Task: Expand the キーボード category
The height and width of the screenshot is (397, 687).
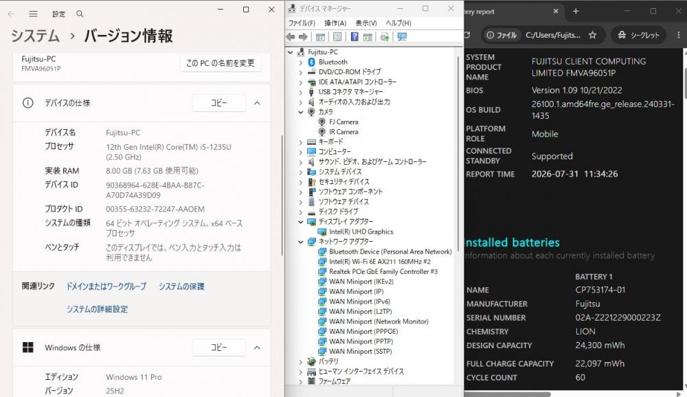Action: (301, 142)
